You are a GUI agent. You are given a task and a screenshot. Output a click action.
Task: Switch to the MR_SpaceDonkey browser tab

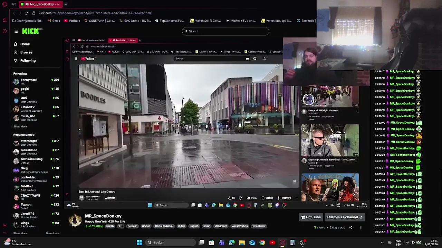(x=40, y=4)
